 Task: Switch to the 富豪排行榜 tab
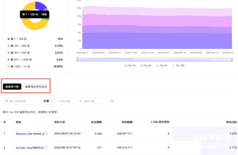[12, 86]
